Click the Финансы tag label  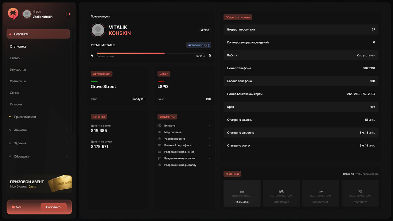tap(99, 117)
